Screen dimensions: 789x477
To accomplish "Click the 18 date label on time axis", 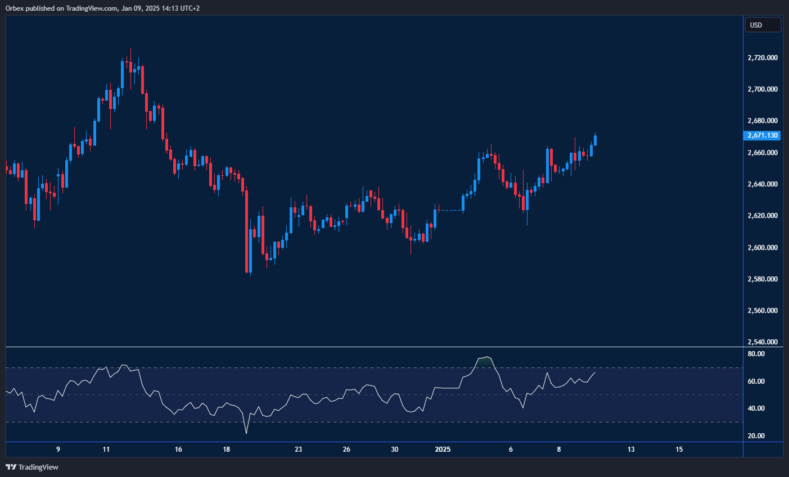I will 227,449.
